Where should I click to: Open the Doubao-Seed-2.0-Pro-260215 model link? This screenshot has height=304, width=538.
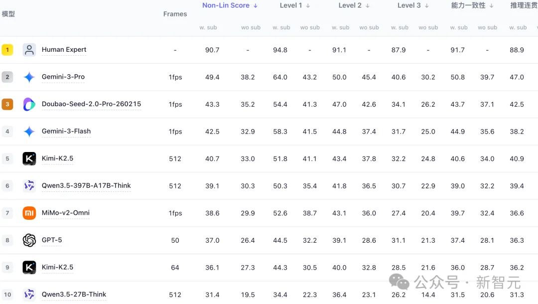(91, 104)
